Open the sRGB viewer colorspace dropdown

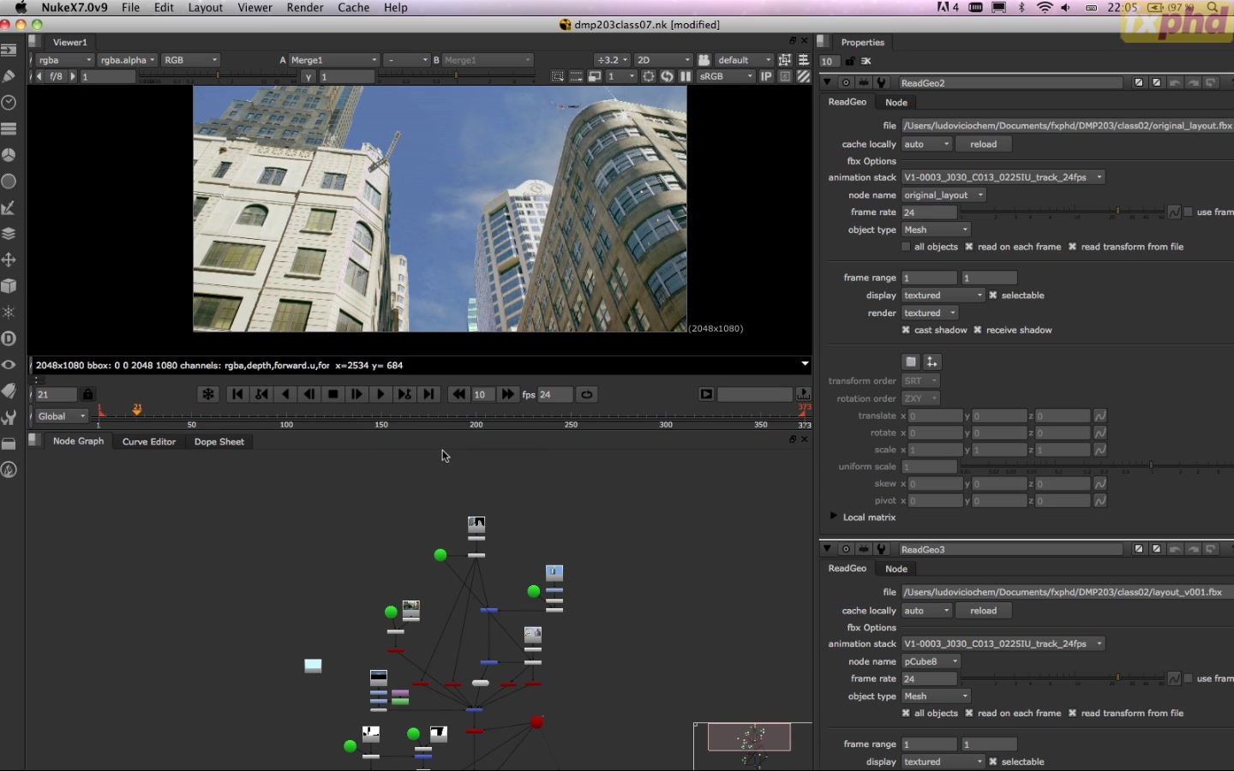coord(727,76)
